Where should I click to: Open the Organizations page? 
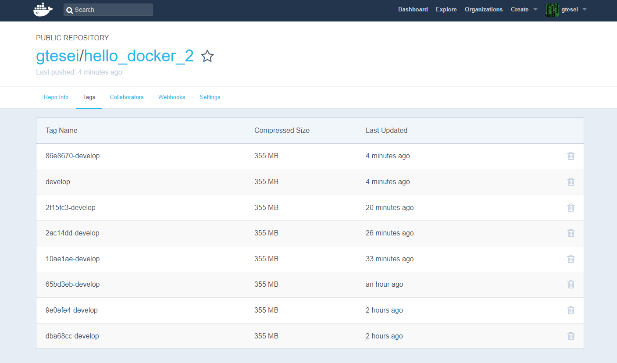484,9
